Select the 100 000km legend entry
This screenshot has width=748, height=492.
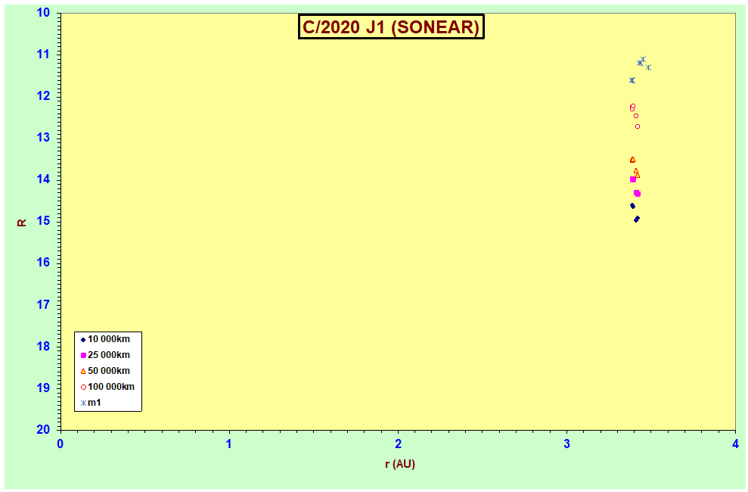tap(107, 387)
